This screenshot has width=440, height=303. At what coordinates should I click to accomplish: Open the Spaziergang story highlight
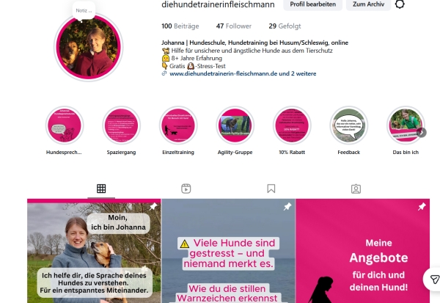tap(121, 125)
